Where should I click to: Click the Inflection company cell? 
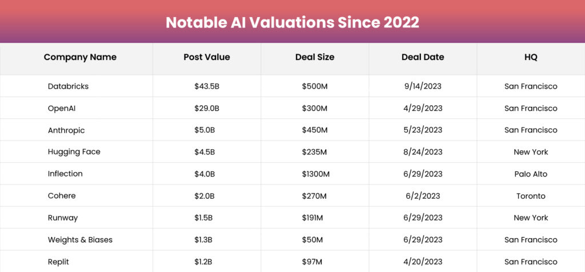tap(65, 174)
